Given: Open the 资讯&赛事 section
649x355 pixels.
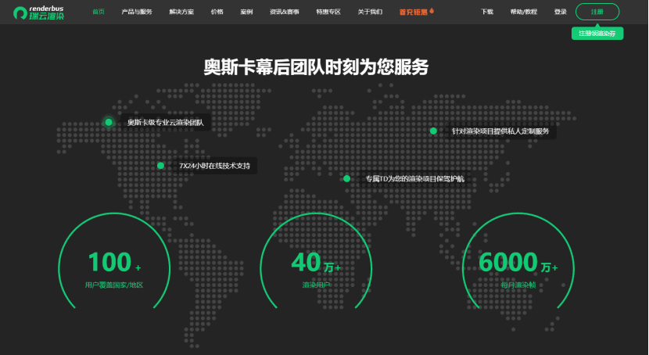Looking at the screenshot, I should tap(284, 13).
